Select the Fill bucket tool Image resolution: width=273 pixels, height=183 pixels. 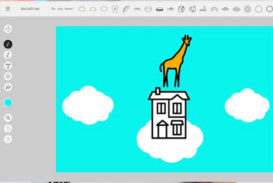pyautogui.click(x=8, y=87)
